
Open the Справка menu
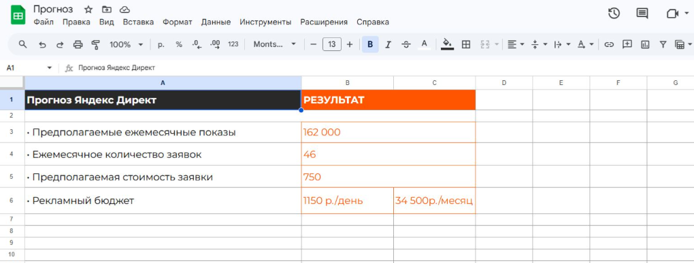click(373, 22)
